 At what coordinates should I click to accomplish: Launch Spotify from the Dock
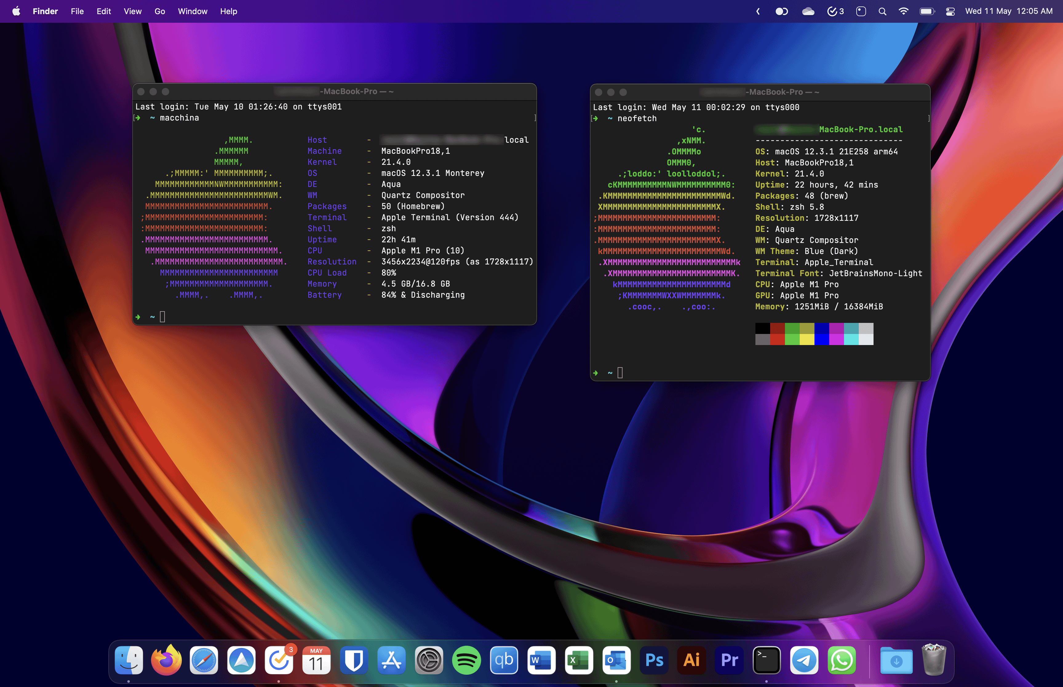(466, 660)
